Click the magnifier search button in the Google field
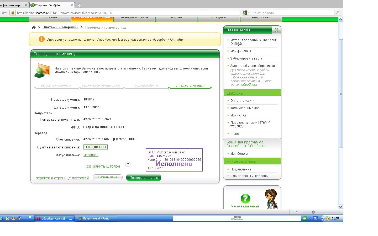378x236 pixels. [x=338, y=13]
